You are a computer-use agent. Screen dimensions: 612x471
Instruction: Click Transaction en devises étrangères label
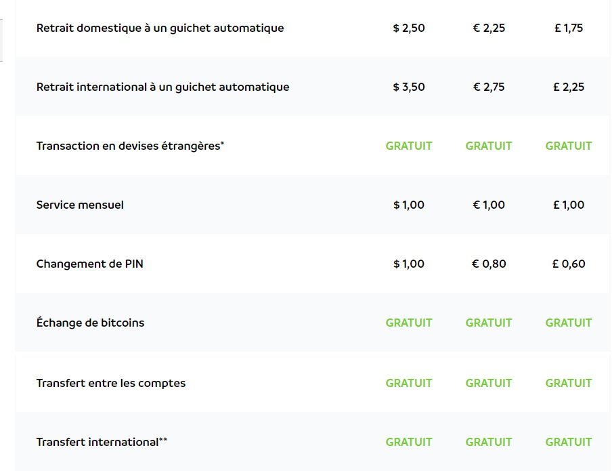tap(130, 146)
